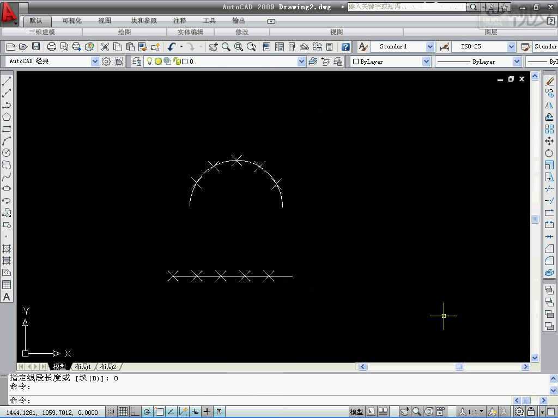Screen dimensions: 558x418
Task: Open the ByLayer linetype dropdown
Action: pyautogui.click(x=517, y=61)
